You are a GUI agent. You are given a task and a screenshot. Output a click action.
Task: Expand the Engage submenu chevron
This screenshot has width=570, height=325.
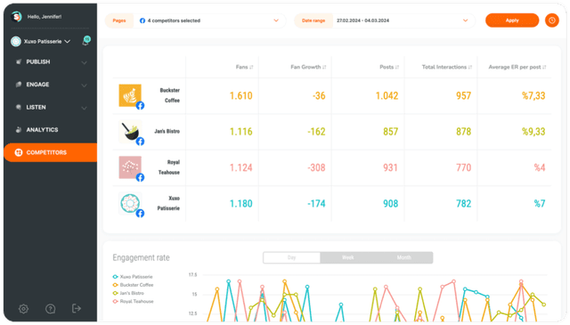[84, 85]
